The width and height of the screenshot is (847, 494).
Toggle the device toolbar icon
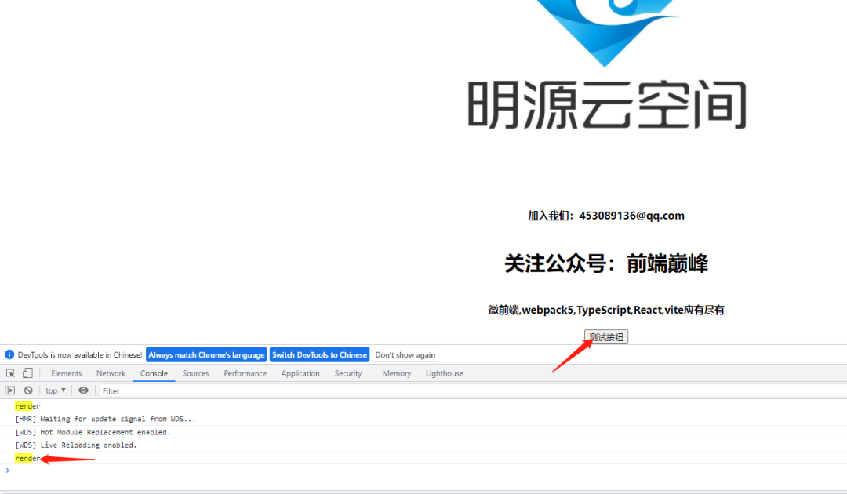click(27, 373)
